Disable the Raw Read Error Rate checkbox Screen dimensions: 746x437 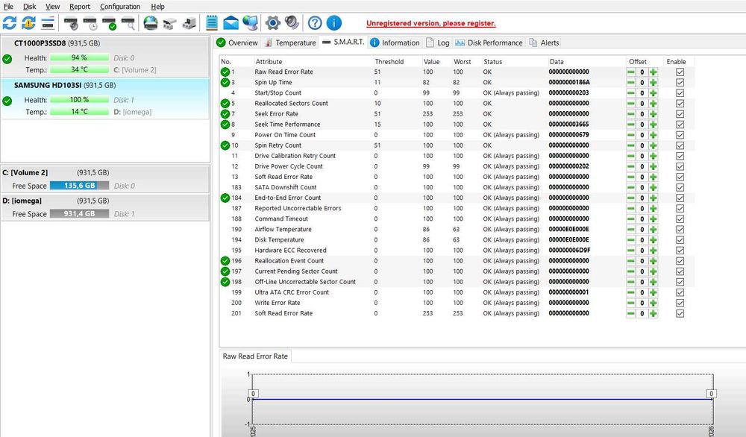pyautogui.click(x=680, y=72)
